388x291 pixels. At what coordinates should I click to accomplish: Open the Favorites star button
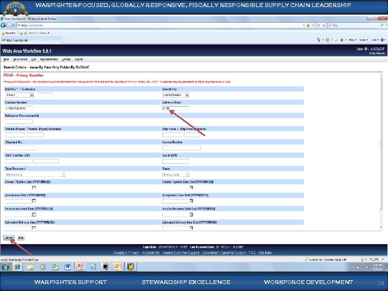(9, 33)
